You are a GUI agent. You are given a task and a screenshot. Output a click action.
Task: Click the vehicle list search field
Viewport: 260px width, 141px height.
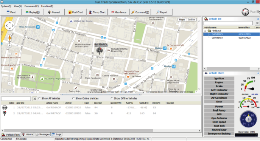pyautogui.click(x=228, y=23)
